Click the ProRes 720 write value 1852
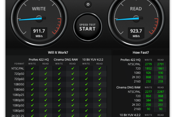Image resolution: width=175 pixels, height=117 pixels. [x=148, y=68]
